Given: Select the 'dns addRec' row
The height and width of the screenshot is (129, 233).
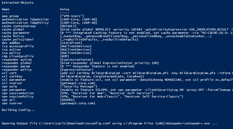Looking at the screenshot, I should [x=11, y=43].
